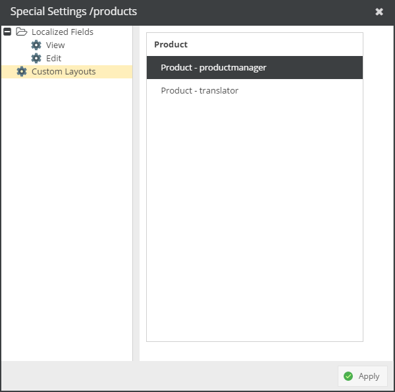Select the Localized Fields label in tree
Screen dimensions: 395x392
tap(62, 32)
